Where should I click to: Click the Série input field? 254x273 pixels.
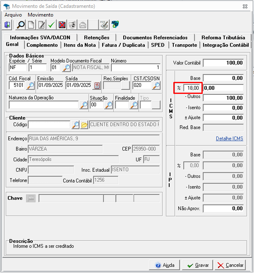[38, 67]
